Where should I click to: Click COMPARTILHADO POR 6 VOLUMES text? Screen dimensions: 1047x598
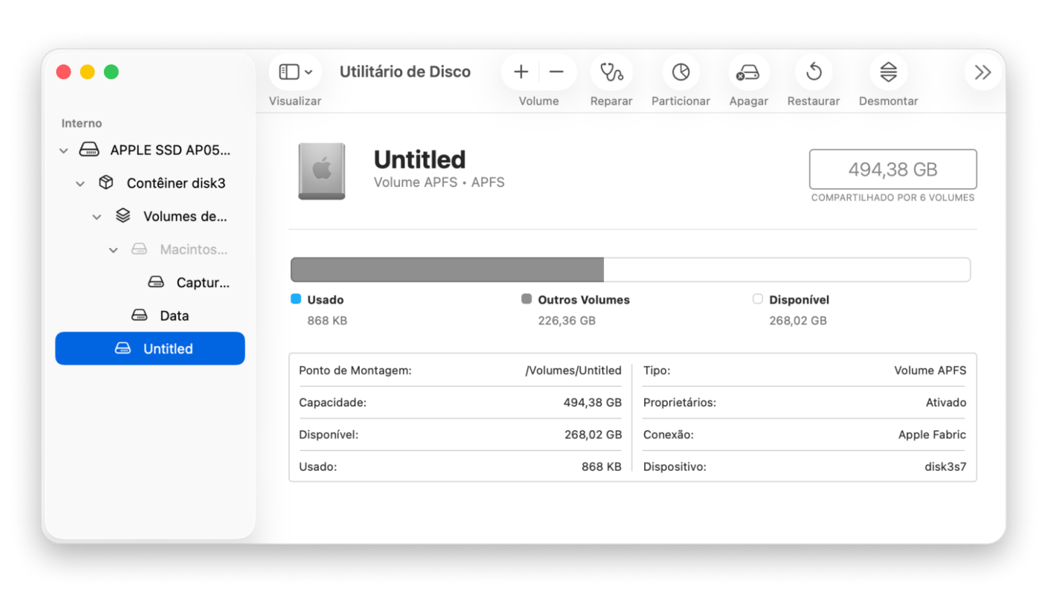[893, 198]
